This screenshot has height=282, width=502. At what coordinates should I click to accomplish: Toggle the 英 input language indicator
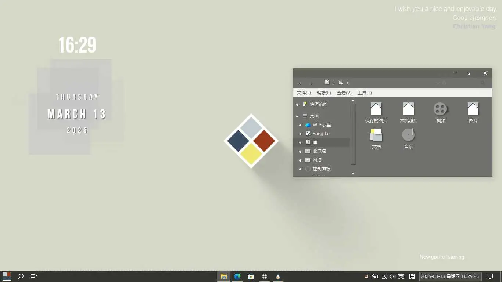click(401, 276)
